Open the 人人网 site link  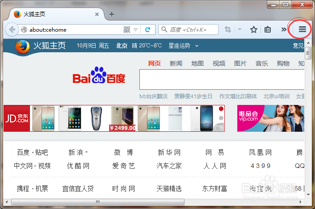pos(214,166)
